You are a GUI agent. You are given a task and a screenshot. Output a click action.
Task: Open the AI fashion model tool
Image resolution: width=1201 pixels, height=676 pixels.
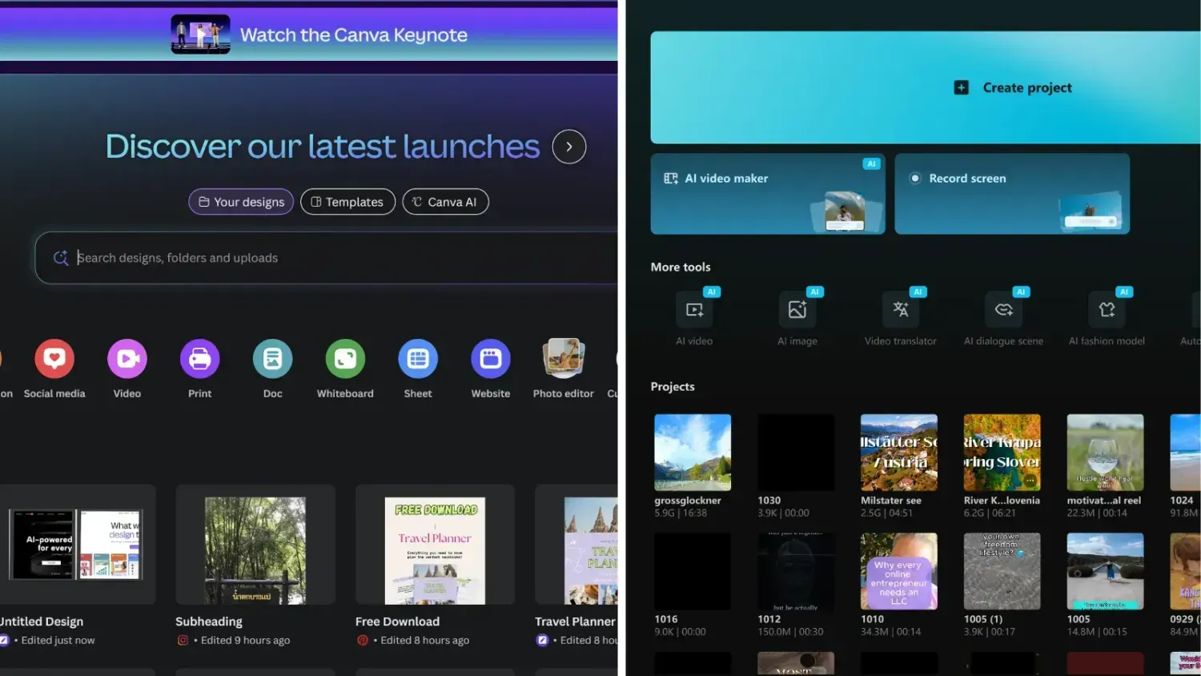pyautogui.click(x=1107, y=309)
